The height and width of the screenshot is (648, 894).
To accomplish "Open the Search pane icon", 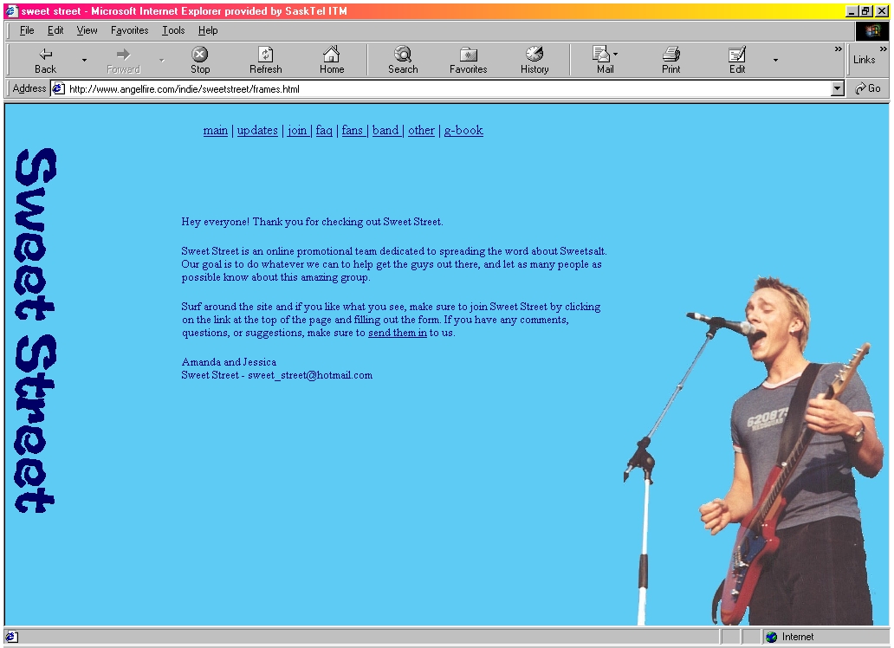I will (403, 60).
